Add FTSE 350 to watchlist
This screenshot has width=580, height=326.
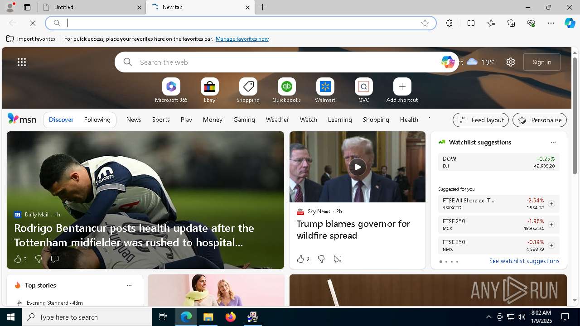click(551, 245)
